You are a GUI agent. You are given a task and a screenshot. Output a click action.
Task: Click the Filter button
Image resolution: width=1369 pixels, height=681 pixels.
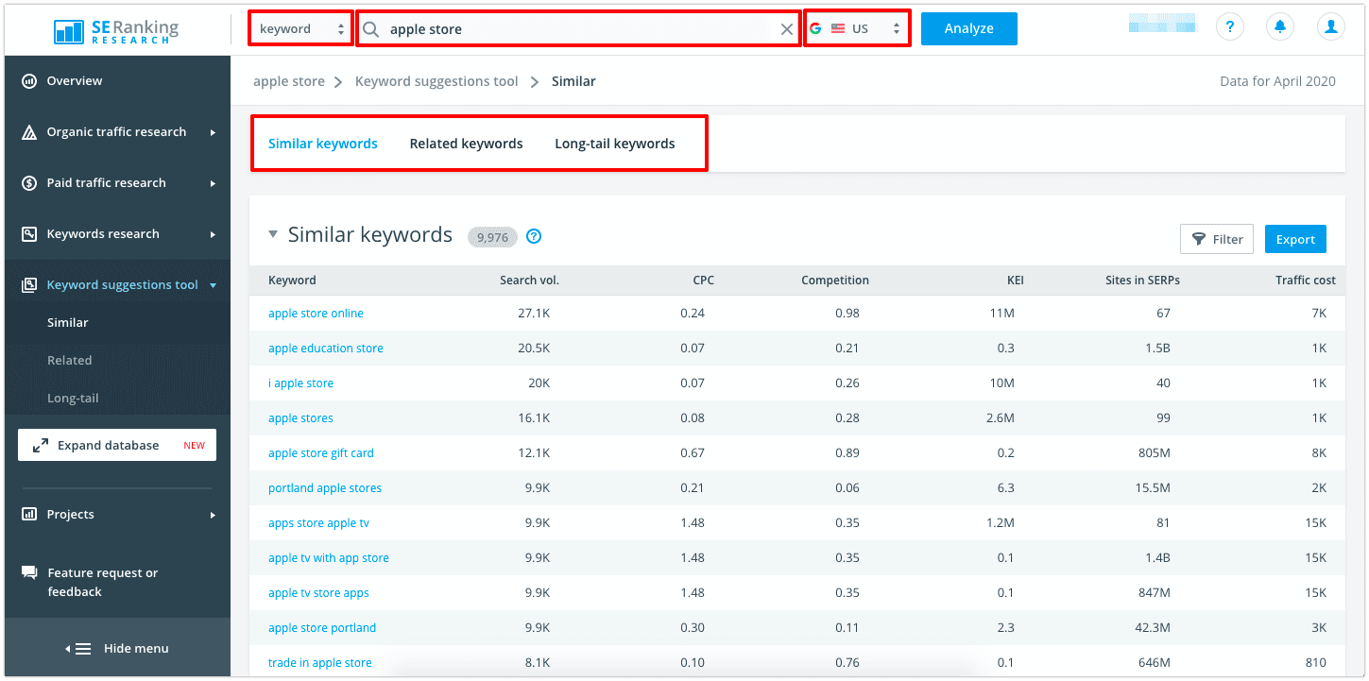click(1217, 239)
